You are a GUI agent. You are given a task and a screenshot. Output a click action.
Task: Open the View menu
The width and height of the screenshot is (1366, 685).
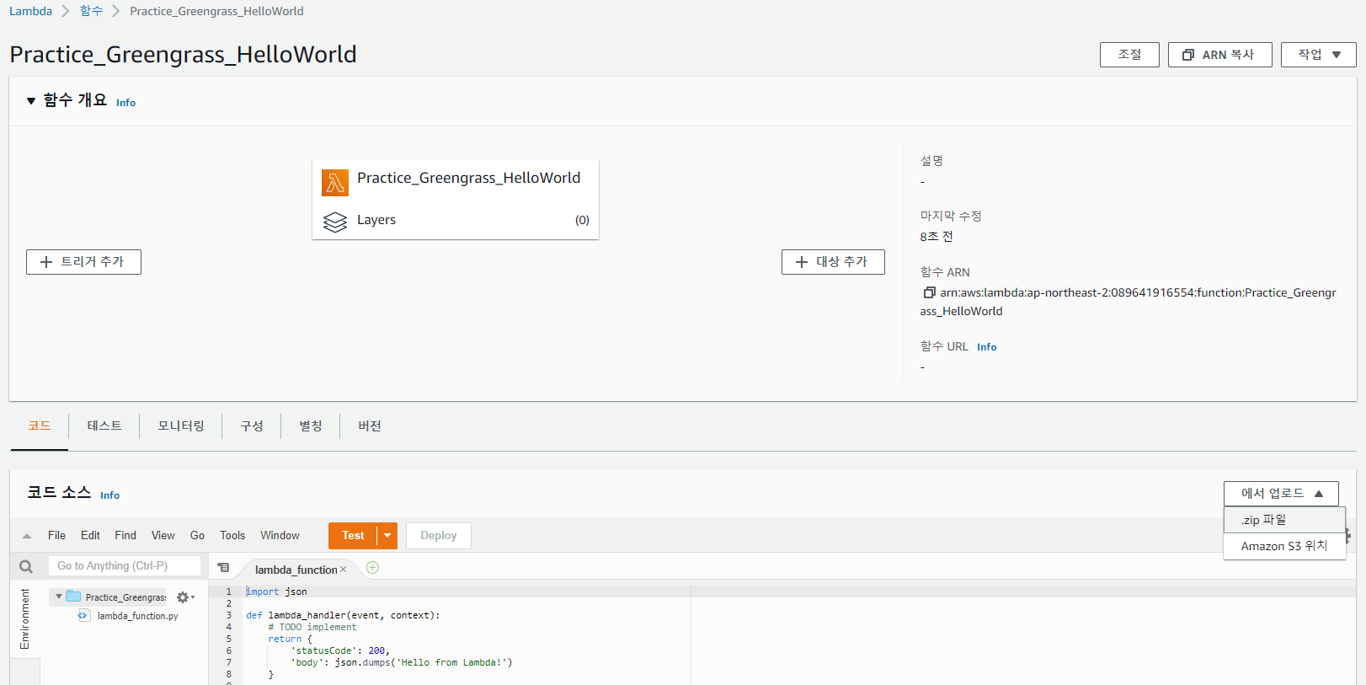coord(163,536)
